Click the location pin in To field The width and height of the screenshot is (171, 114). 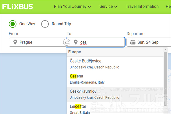pyautogui.click(x=76, y=42)
